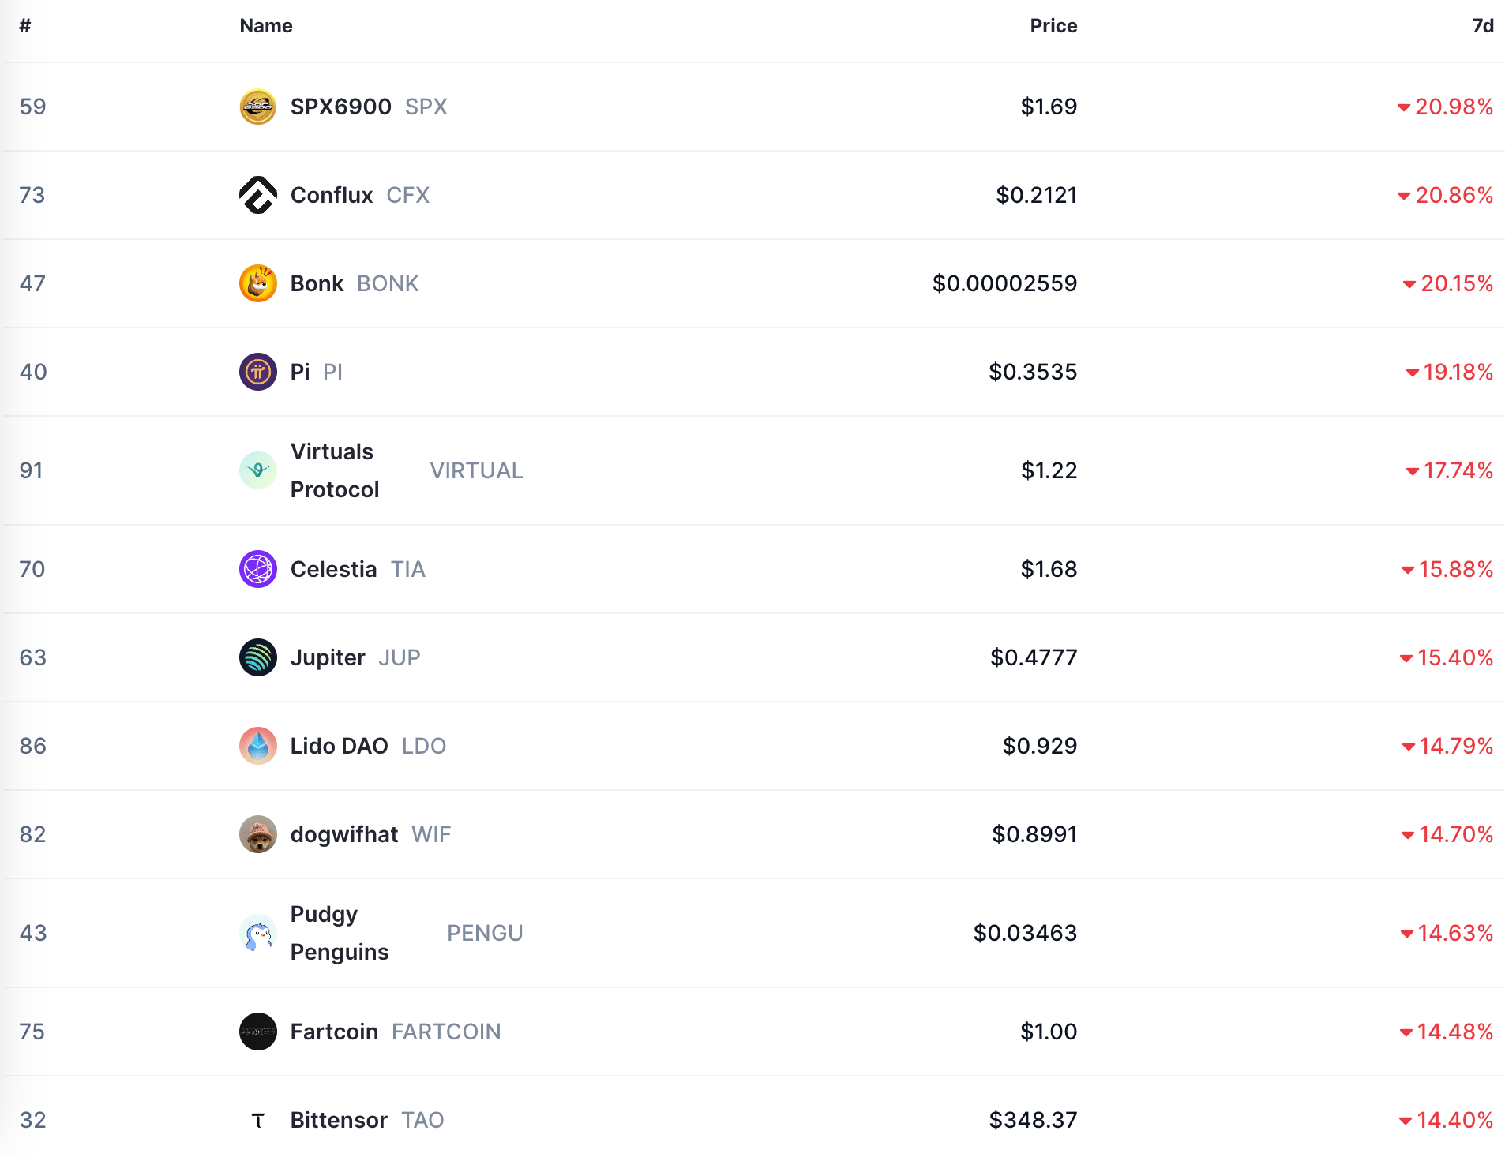The height and width of the screenshot is (1157, 1505).
Task: Open the Celestia coin name link
Action: click(333, 569)
